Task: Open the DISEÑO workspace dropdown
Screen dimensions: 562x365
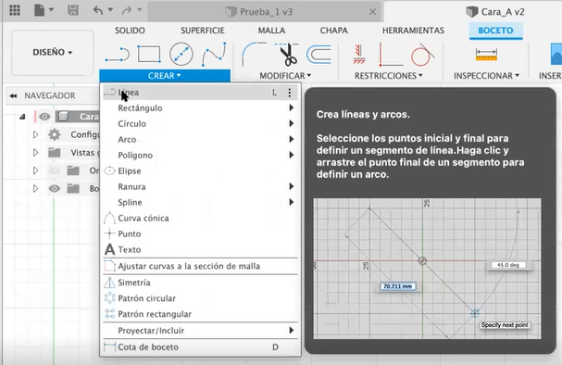Action: pos(53,53)
